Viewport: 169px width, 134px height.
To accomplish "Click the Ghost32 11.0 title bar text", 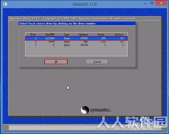I will coord(85,4).
